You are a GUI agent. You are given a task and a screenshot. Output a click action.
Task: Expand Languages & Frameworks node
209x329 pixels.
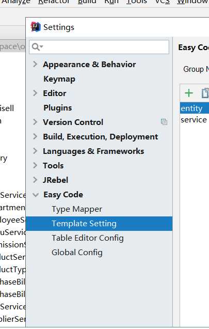pos(35,151)
